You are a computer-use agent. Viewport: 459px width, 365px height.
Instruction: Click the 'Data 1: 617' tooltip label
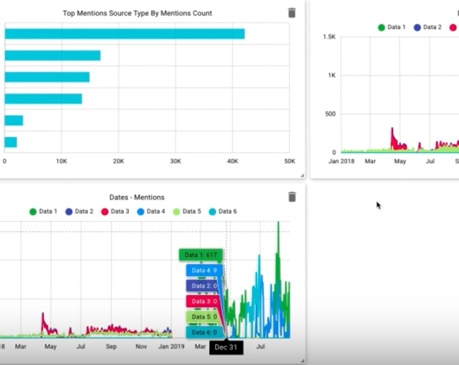pyautogui.click(x=200, y=255)
